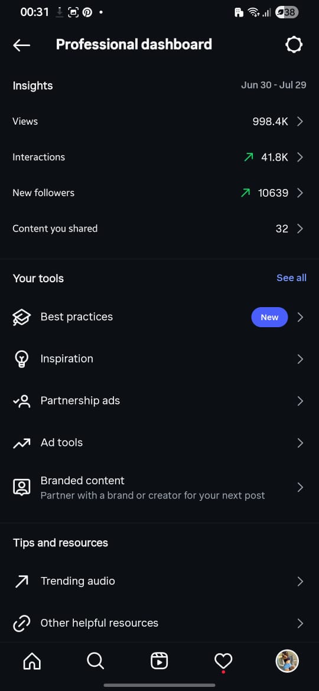Tap the back arrow icon
Screen dimensions: 319x691
21,45
